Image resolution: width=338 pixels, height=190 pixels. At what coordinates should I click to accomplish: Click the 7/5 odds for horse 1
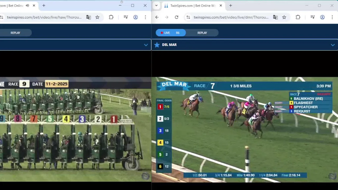(166, 107)
